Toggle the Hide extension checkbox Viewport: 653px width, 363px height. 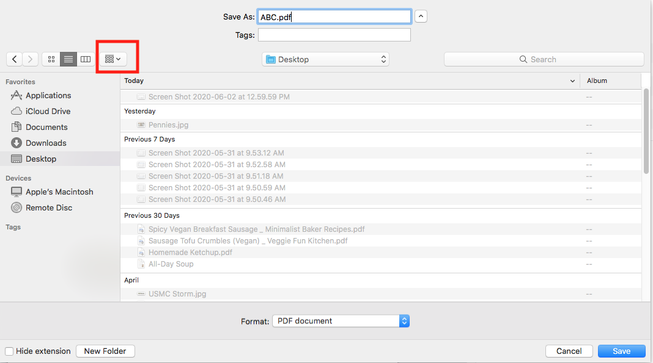pyautogui.click(x=9, y=351)
